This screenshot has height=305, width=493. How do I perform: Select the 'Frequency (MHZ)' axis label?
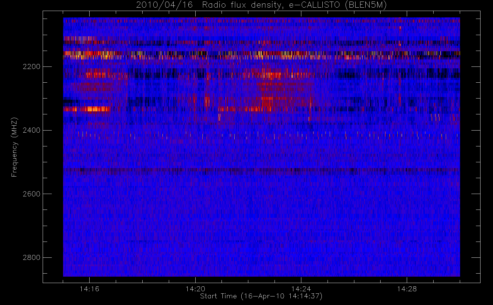pos(14,147)
